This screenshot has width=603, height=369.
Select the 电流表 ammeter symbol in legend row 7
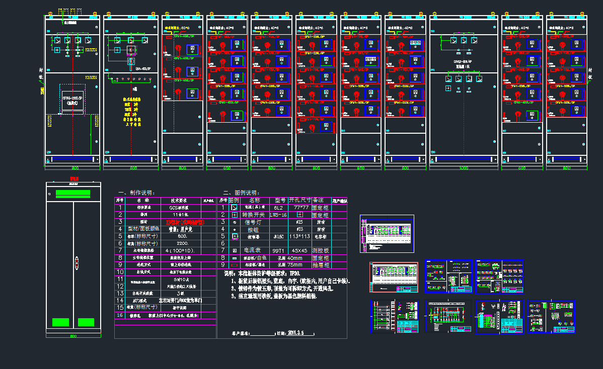234,250
